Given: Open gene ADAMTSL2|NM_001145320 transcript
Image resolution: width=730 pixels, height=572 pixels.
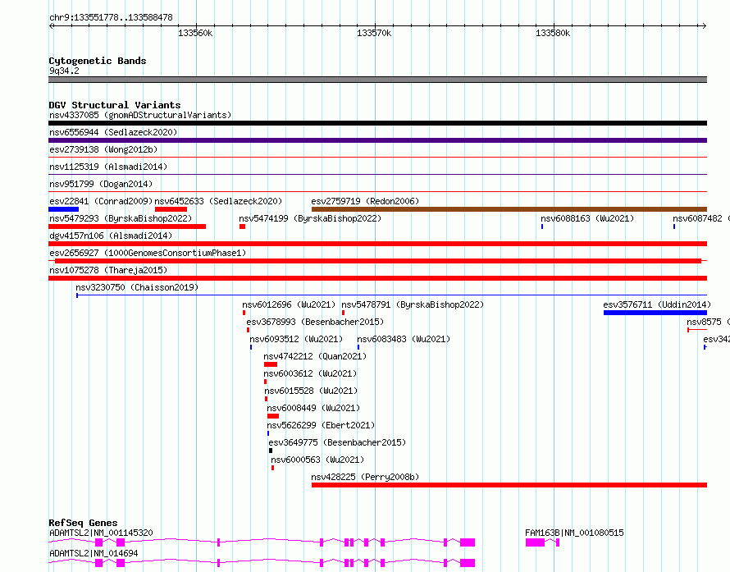Looking at the screenshot, I should pyautogui.click(x=262, y=542).
